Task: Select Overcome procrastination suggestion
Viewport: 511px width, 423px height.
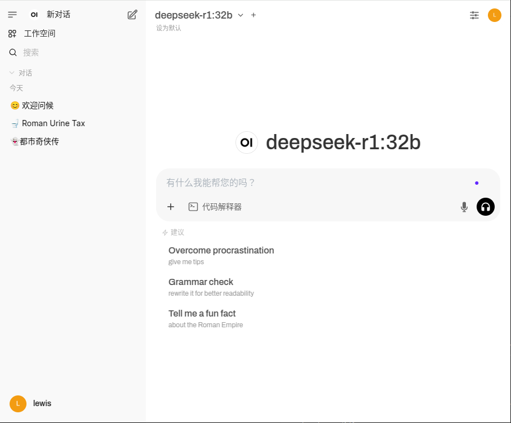Action: [x=221, y=256]
